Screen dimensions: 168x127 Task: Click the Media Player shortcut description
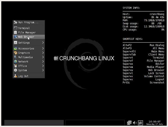[x=156, y=67]
